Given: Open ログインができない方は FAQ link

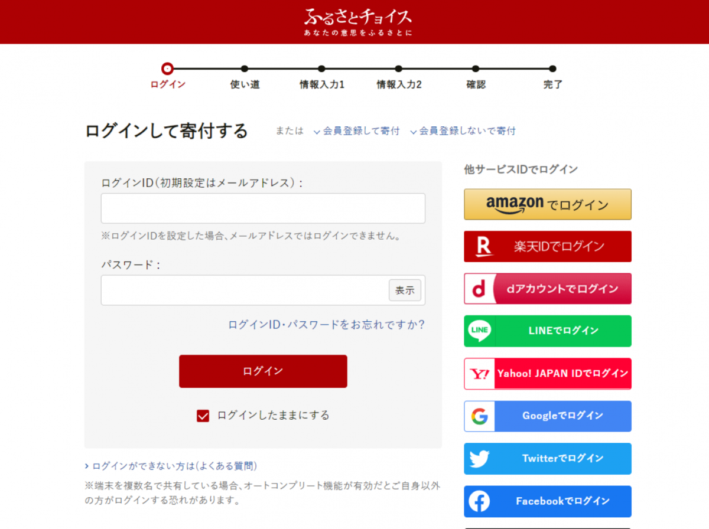Looking at the screenshot, I should (171, 466).
